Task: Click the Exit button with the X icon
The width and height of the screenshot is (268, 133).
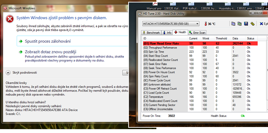Action: point(263,24)
